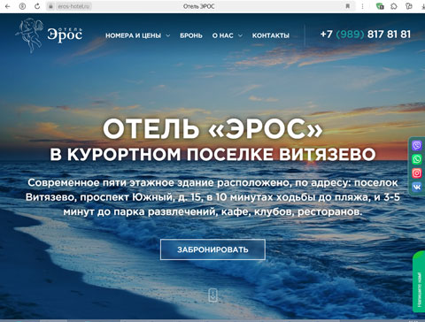Go back with the browser back arrow
Image resolution: width=425 pixels, height=322 pixels.
(8, 6)
